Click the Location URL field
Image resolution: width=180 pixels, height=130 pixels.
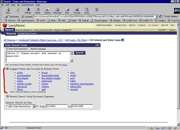[x=94, y=17]
